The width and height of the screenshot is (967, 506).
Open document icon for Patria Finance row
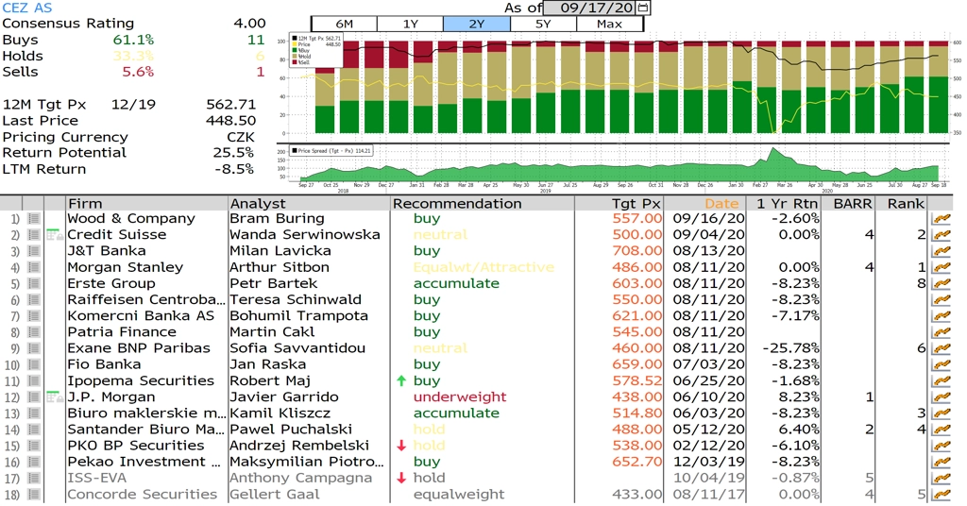33,332
